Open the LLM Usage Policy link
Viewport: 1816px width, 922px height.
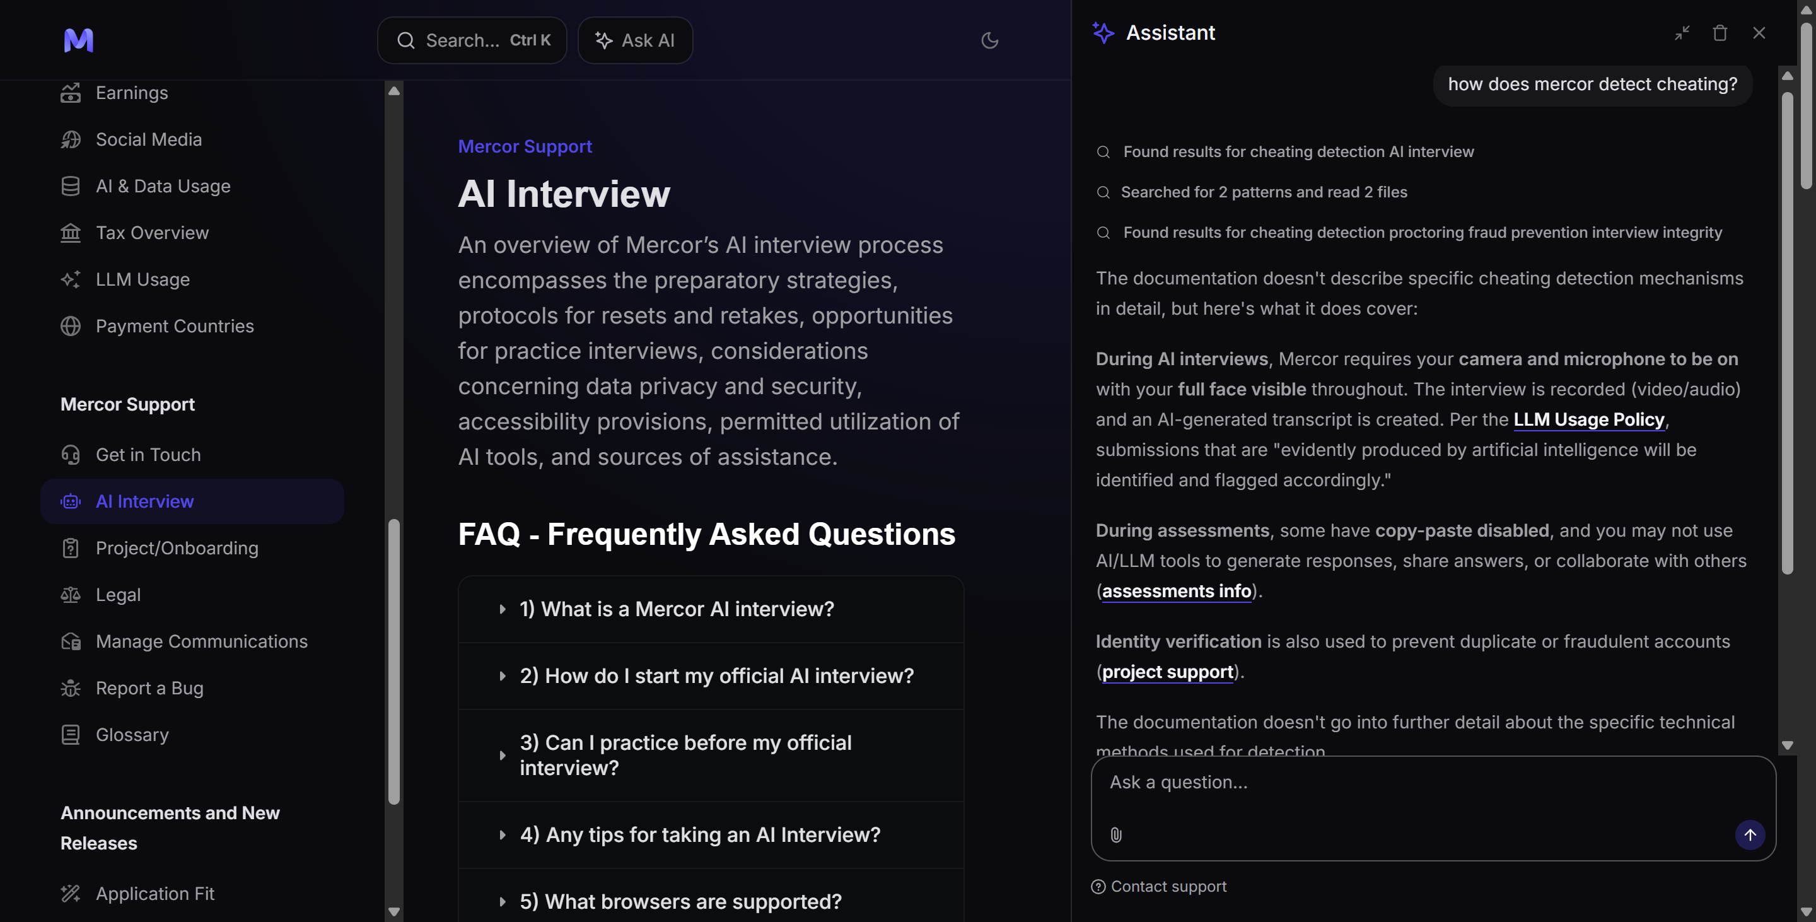point(1588,419)
